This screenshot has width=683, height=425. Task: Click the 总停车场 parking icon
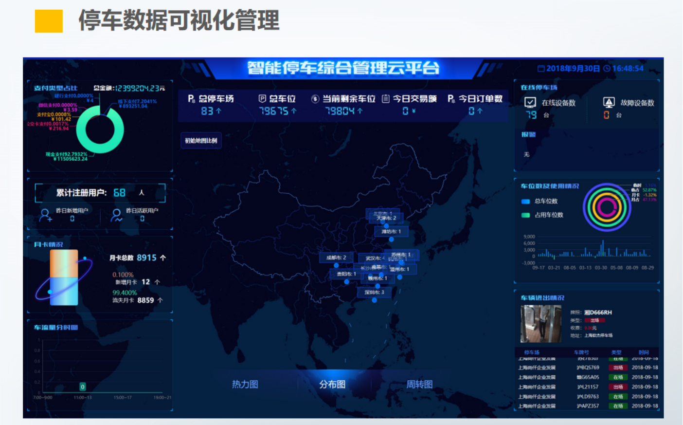click(192, 99)
